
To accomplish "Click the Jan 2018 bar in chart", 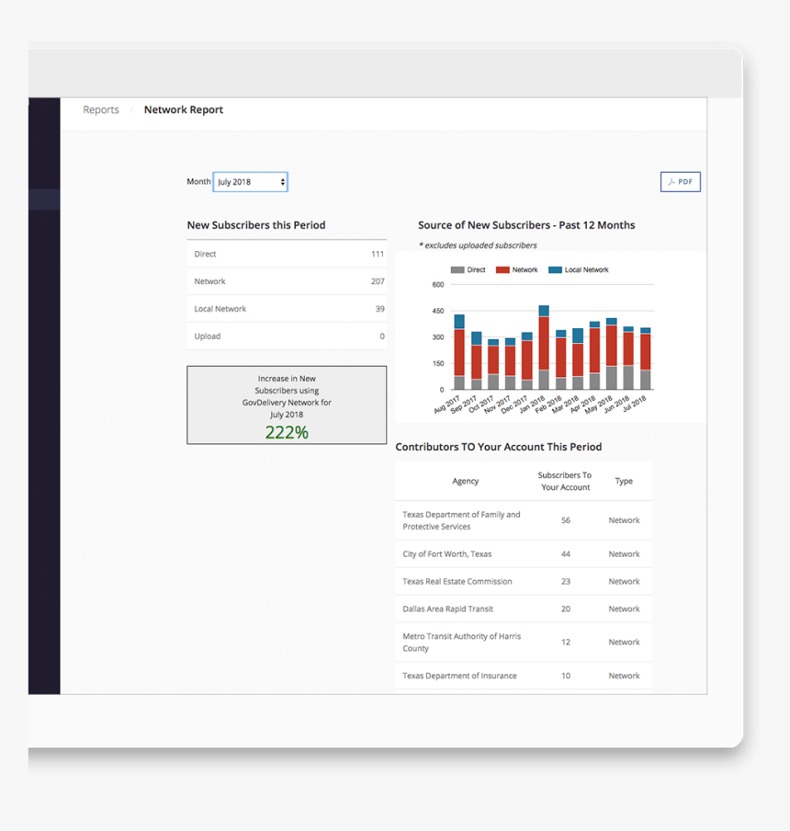I will point(544,347).
